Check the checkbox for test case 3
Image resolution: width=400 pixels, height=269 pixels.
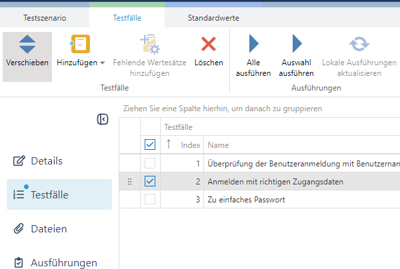150,199
